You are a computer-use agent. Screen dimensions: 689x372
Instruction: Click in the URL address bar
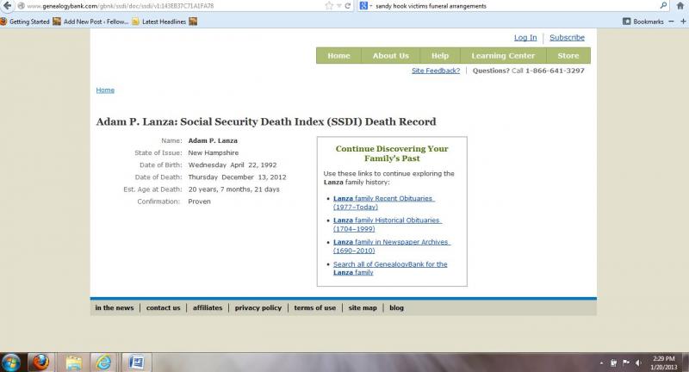172,6
